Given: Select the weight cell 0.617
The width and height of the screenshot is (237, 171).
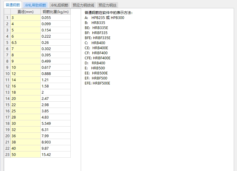Looking at the screenshot, I should coord(56,67).
